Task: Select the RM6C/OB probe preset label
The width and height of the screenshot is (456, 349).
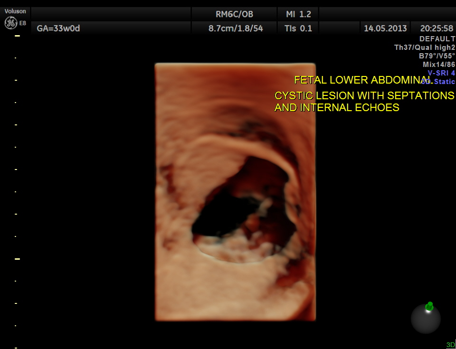Action: tap(234, 14)
